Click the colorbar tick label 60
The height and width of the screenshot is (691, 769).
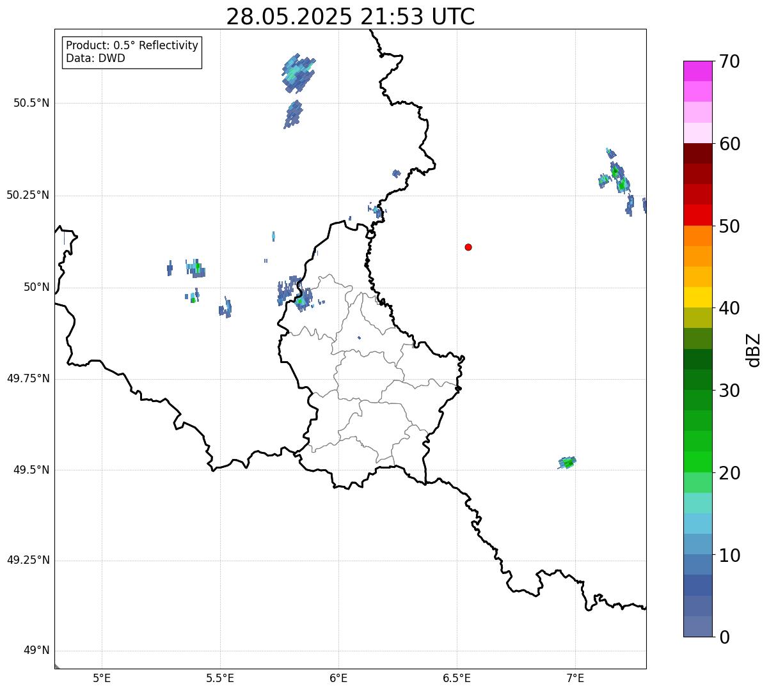(x=729, y=144)
